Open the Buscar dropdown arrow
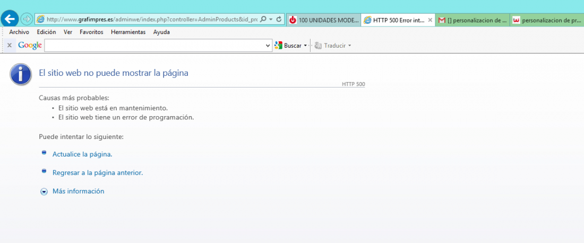 [305, 46]
